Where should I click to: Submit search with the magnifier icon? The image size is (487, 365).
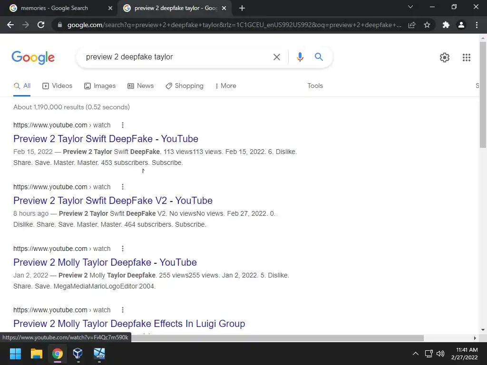319,57
